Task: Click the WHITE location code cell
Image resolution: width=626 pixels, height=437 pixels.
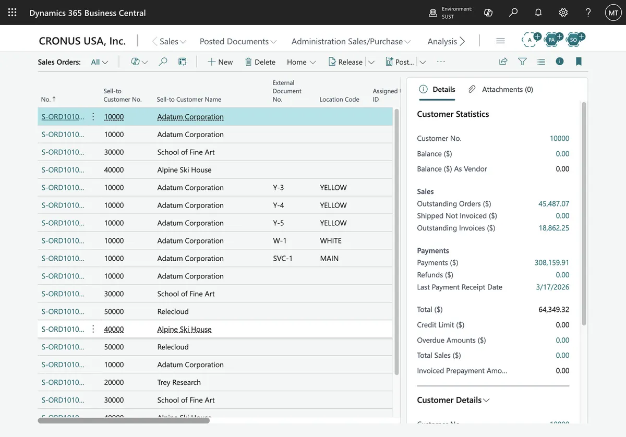Action: tap(331, 240)
